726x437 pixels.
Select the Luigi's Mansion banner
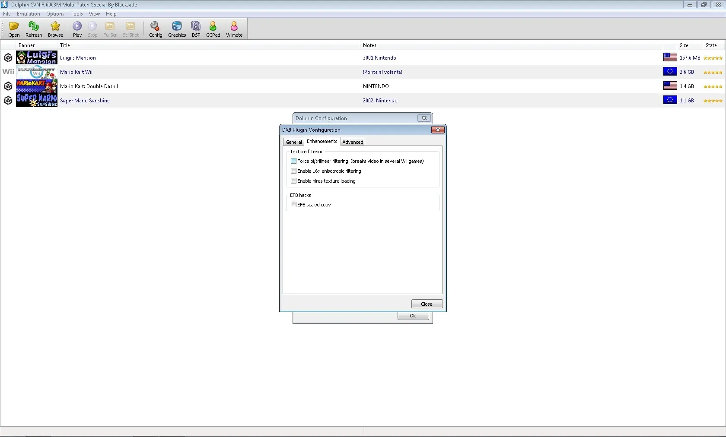click(37, 57)
